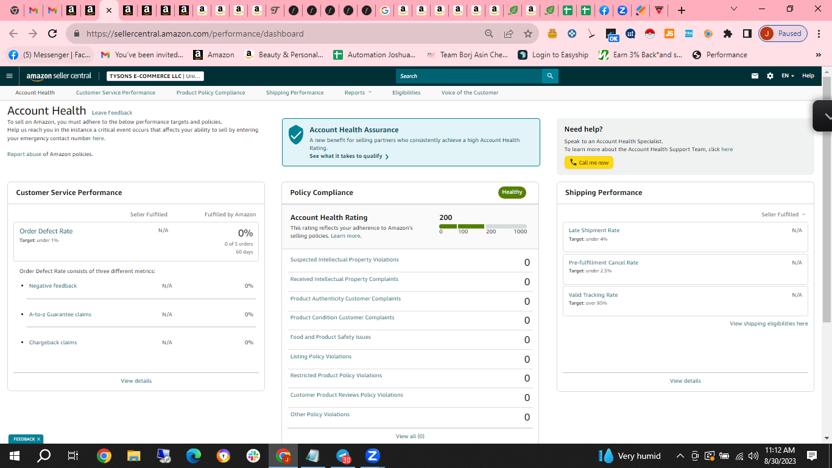832x468 pixels.
Task: Open Suspected Intellectual Property Violations row
Action: pos(410,262)
